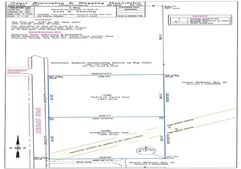The image size is (241, 169).
Task: Select the 5/8" pin found marker
Action: click(163, 6)
